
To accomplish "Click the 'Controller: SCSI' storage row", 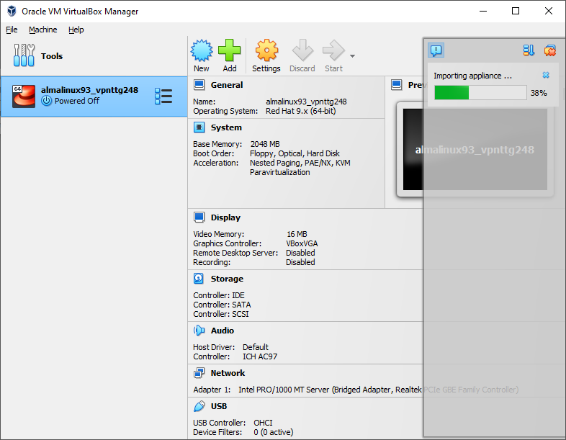I will click(221, 314).
